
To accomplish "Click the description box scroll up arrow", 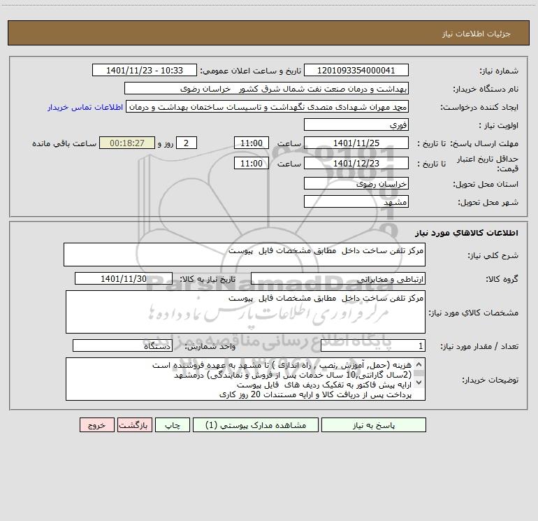I will [419, 364].
